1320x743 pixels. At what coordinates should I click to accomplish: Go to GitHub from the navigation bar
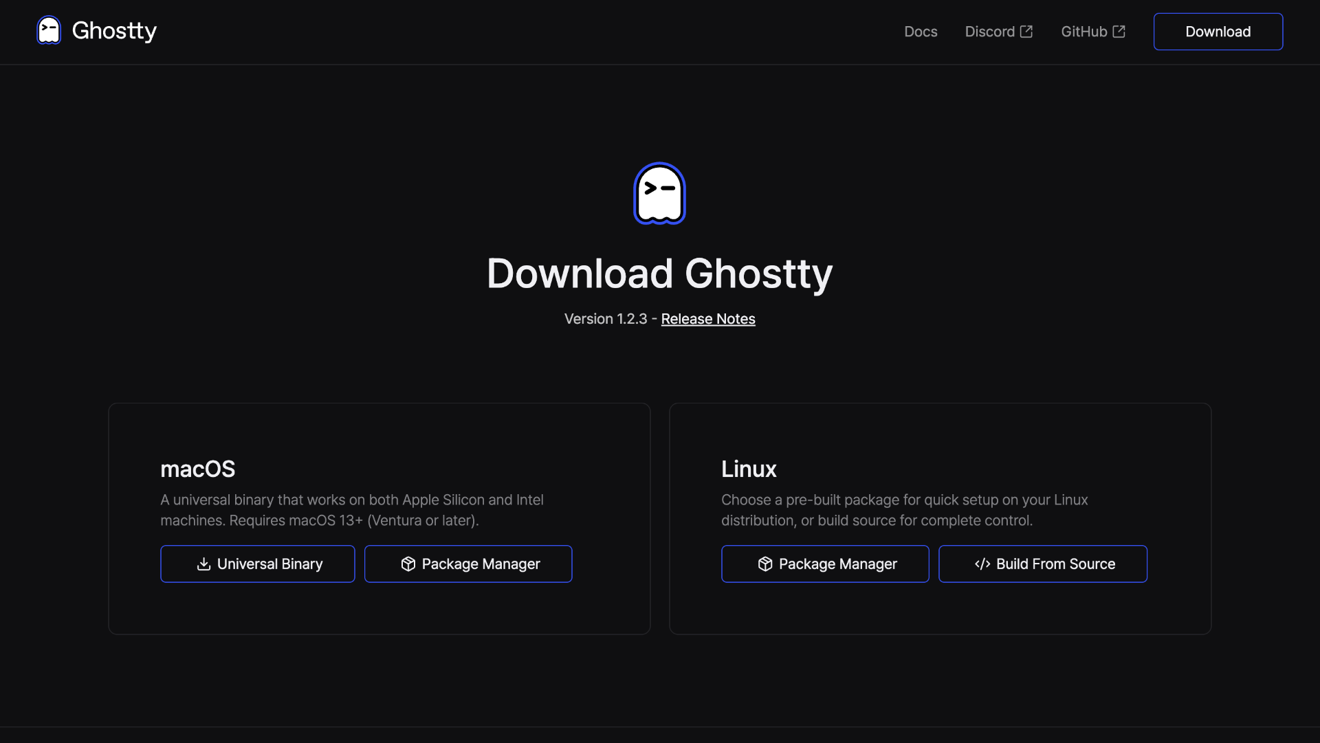pos(1083,32)
